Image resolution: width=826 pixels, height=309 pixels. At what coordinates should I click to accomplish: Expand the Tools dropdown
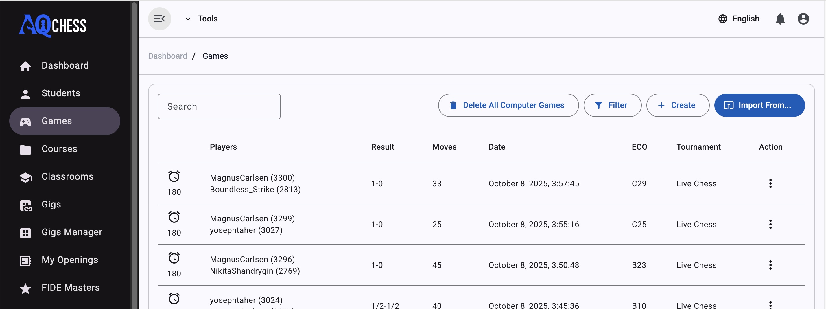point(188,19)
